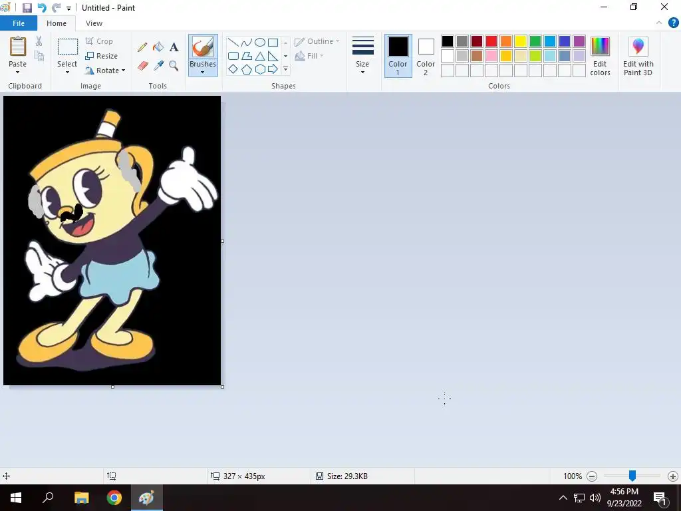Choose the Curve shape
This screenshot has width=681, height=511.
[246, 42]
